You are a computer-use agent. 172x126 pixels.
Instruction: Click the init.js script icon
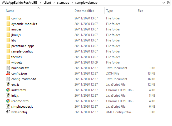tap(8, 95)
